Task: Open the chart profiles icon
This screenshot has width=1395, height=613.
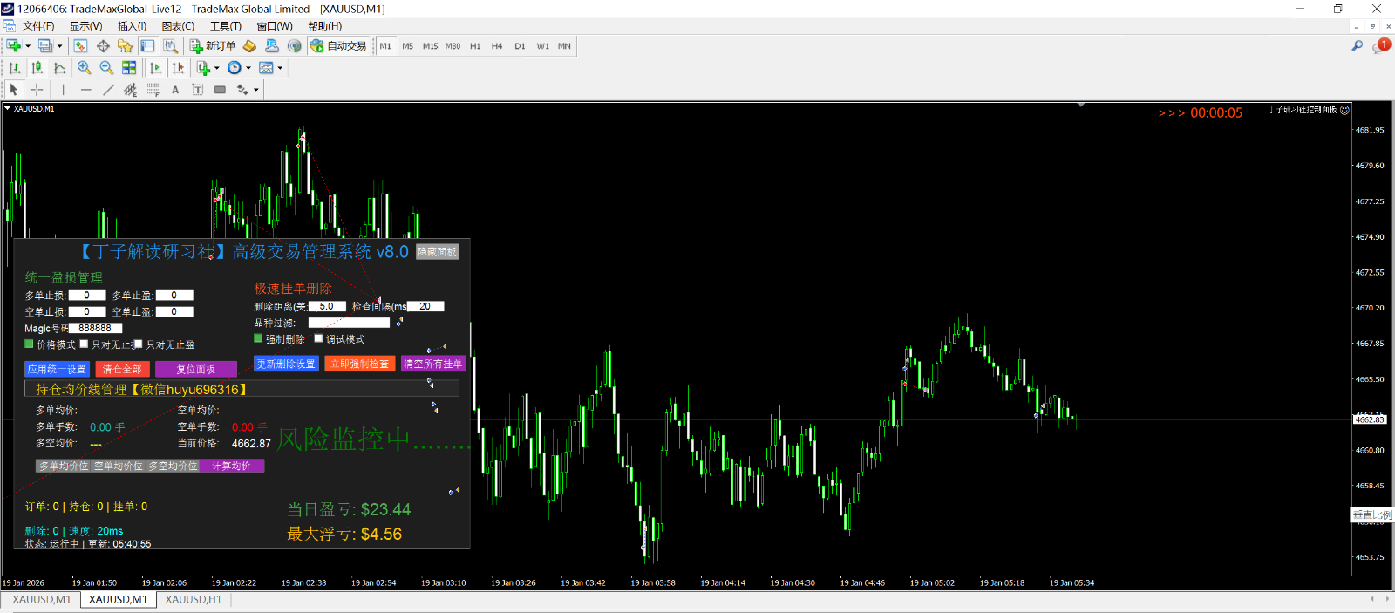Action: pyautogui.click(x=45, y=45)
